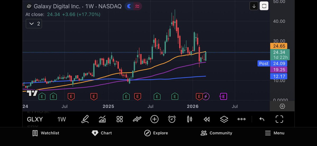Tap the TradingView logo on chart

(x=32, y=93)
